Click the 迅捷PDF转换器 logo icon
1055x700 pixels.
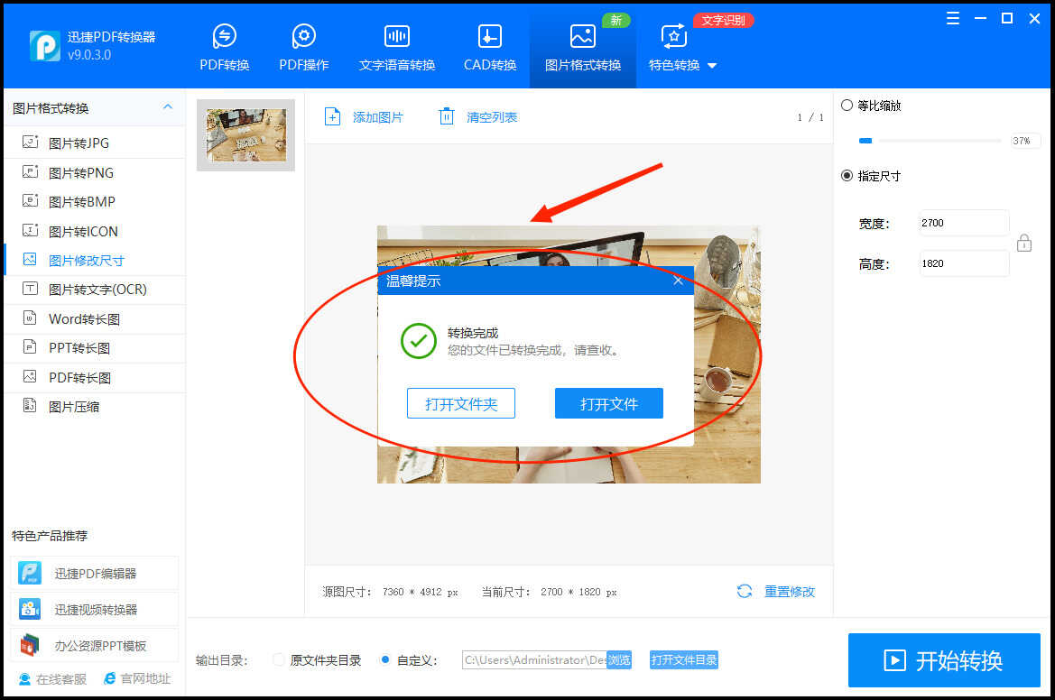[45, 46]
